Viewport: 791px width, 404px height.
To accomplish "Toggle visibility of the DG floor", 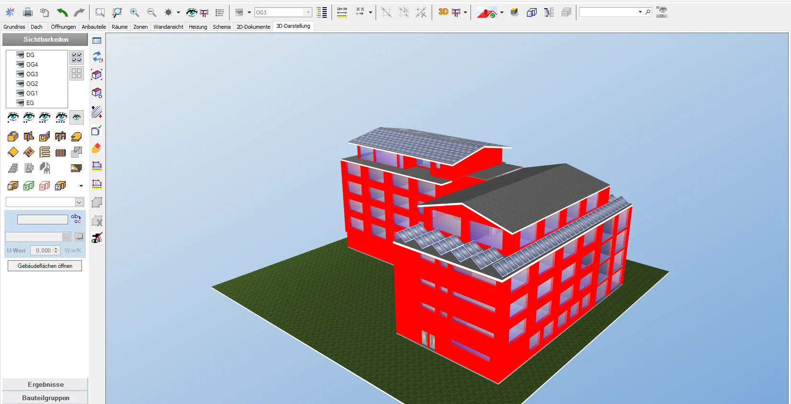I will pos(20,55).
